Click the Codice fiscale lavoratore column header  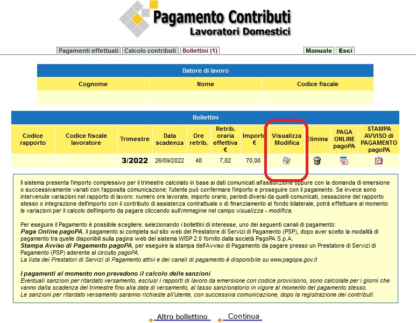pos(86,139)
